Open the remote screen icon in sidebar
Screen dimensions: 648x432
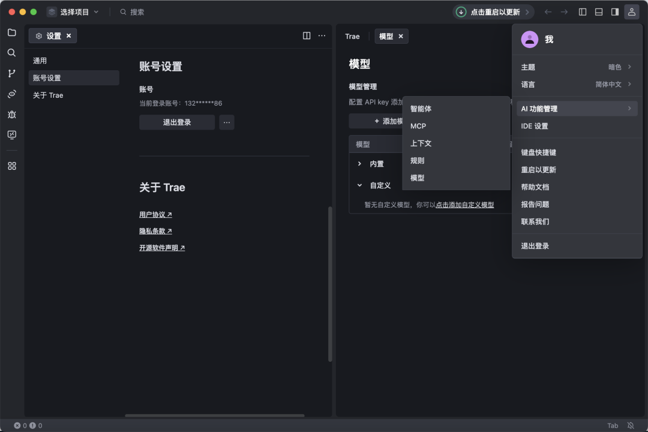(x=12, y=135)
